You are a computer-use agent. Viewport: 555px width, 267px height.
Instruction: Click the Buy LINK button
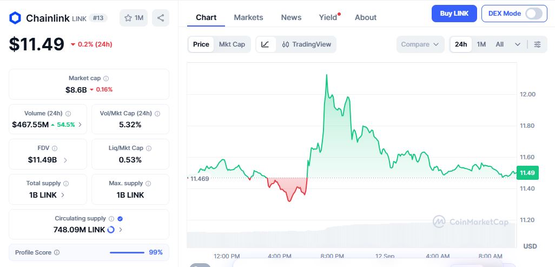[x=454, y=14]
